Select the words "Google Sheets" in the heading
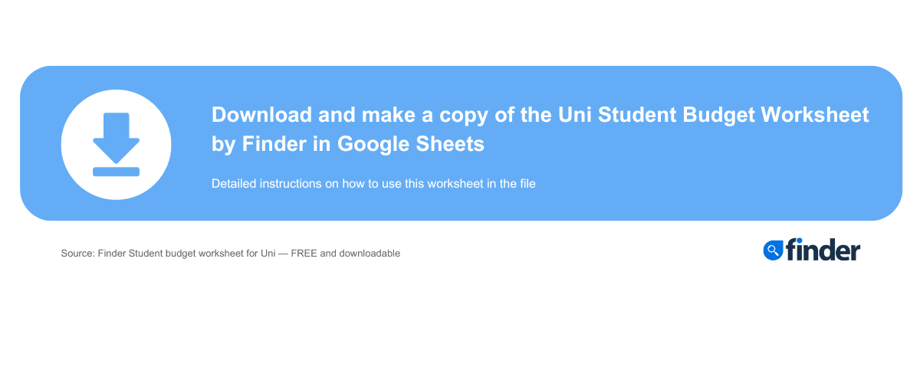Screen dimensions: 920x383 (410, 143)
